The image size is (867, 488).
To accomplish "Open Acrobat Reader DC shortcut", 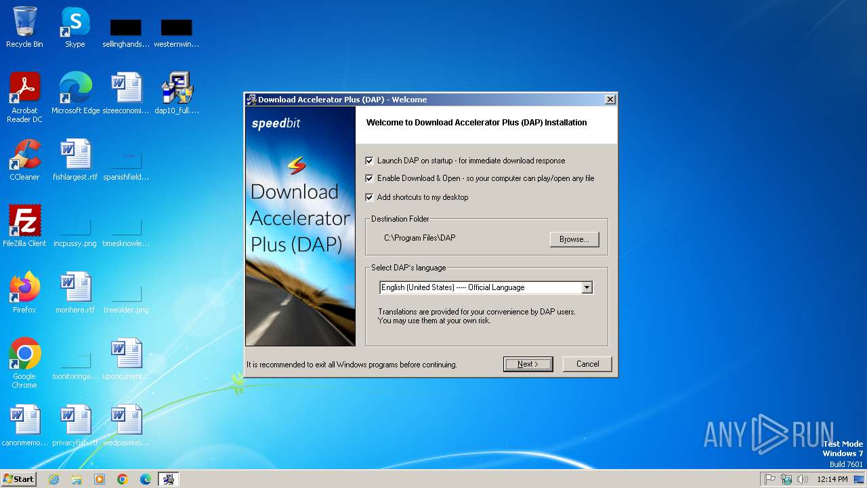I will (24, 98).
